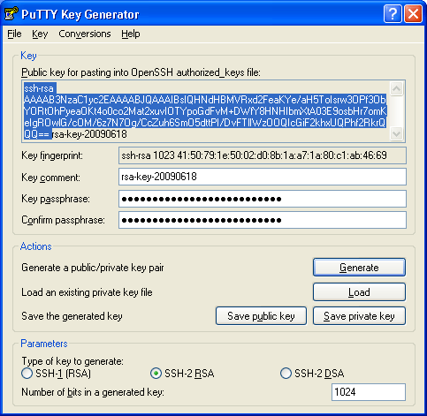
Task: Click the 'ssh-rsa' first line in key box
Action: coord(39,88)
